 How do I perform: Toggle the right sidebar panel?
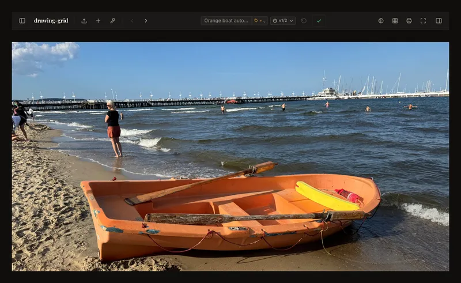coord(439,21)
